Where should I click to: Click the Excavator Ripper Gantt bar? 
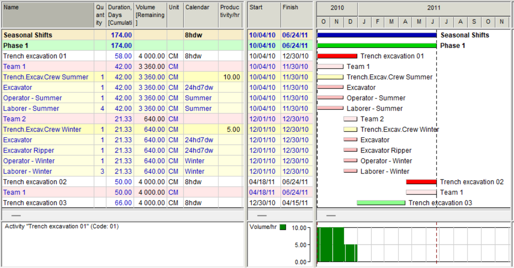pyautogui.click(x=350, y=150)
